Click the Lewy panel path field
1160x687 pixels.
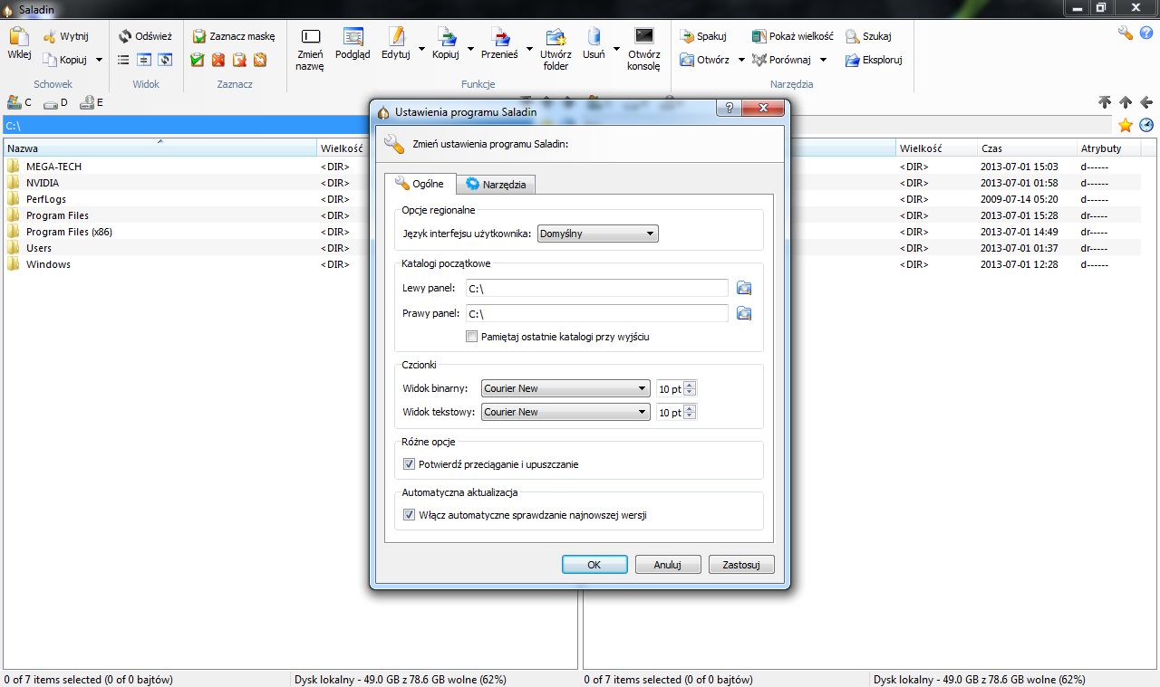tap(596, 288)
